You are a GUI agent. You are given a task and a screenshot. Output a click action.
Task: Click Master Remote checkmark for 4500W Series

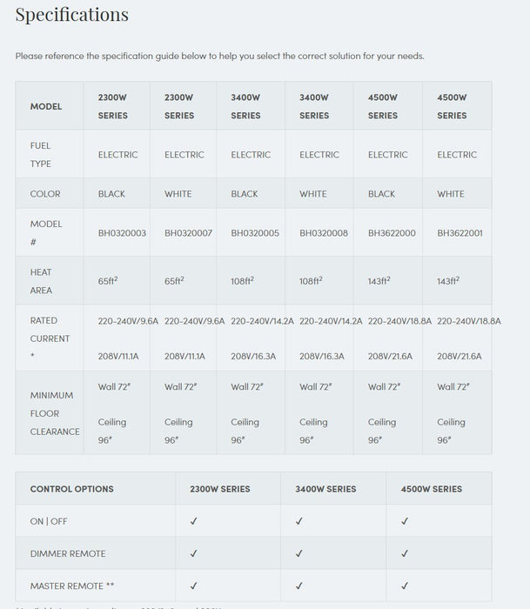(x=405, y=586)
